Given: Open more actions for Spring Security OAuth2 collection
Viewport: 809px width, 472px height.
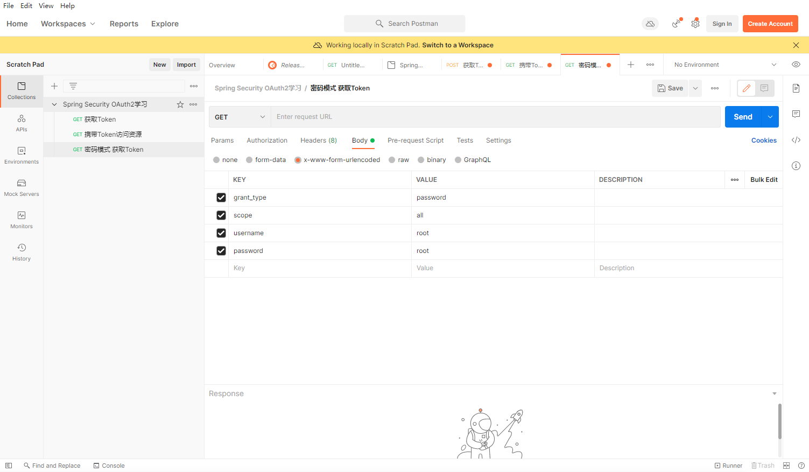Looking at the screenshot, I should click(x=193, y=104).
